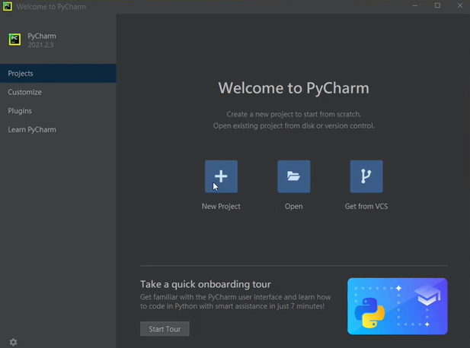Open the Plugins tab

58,111
